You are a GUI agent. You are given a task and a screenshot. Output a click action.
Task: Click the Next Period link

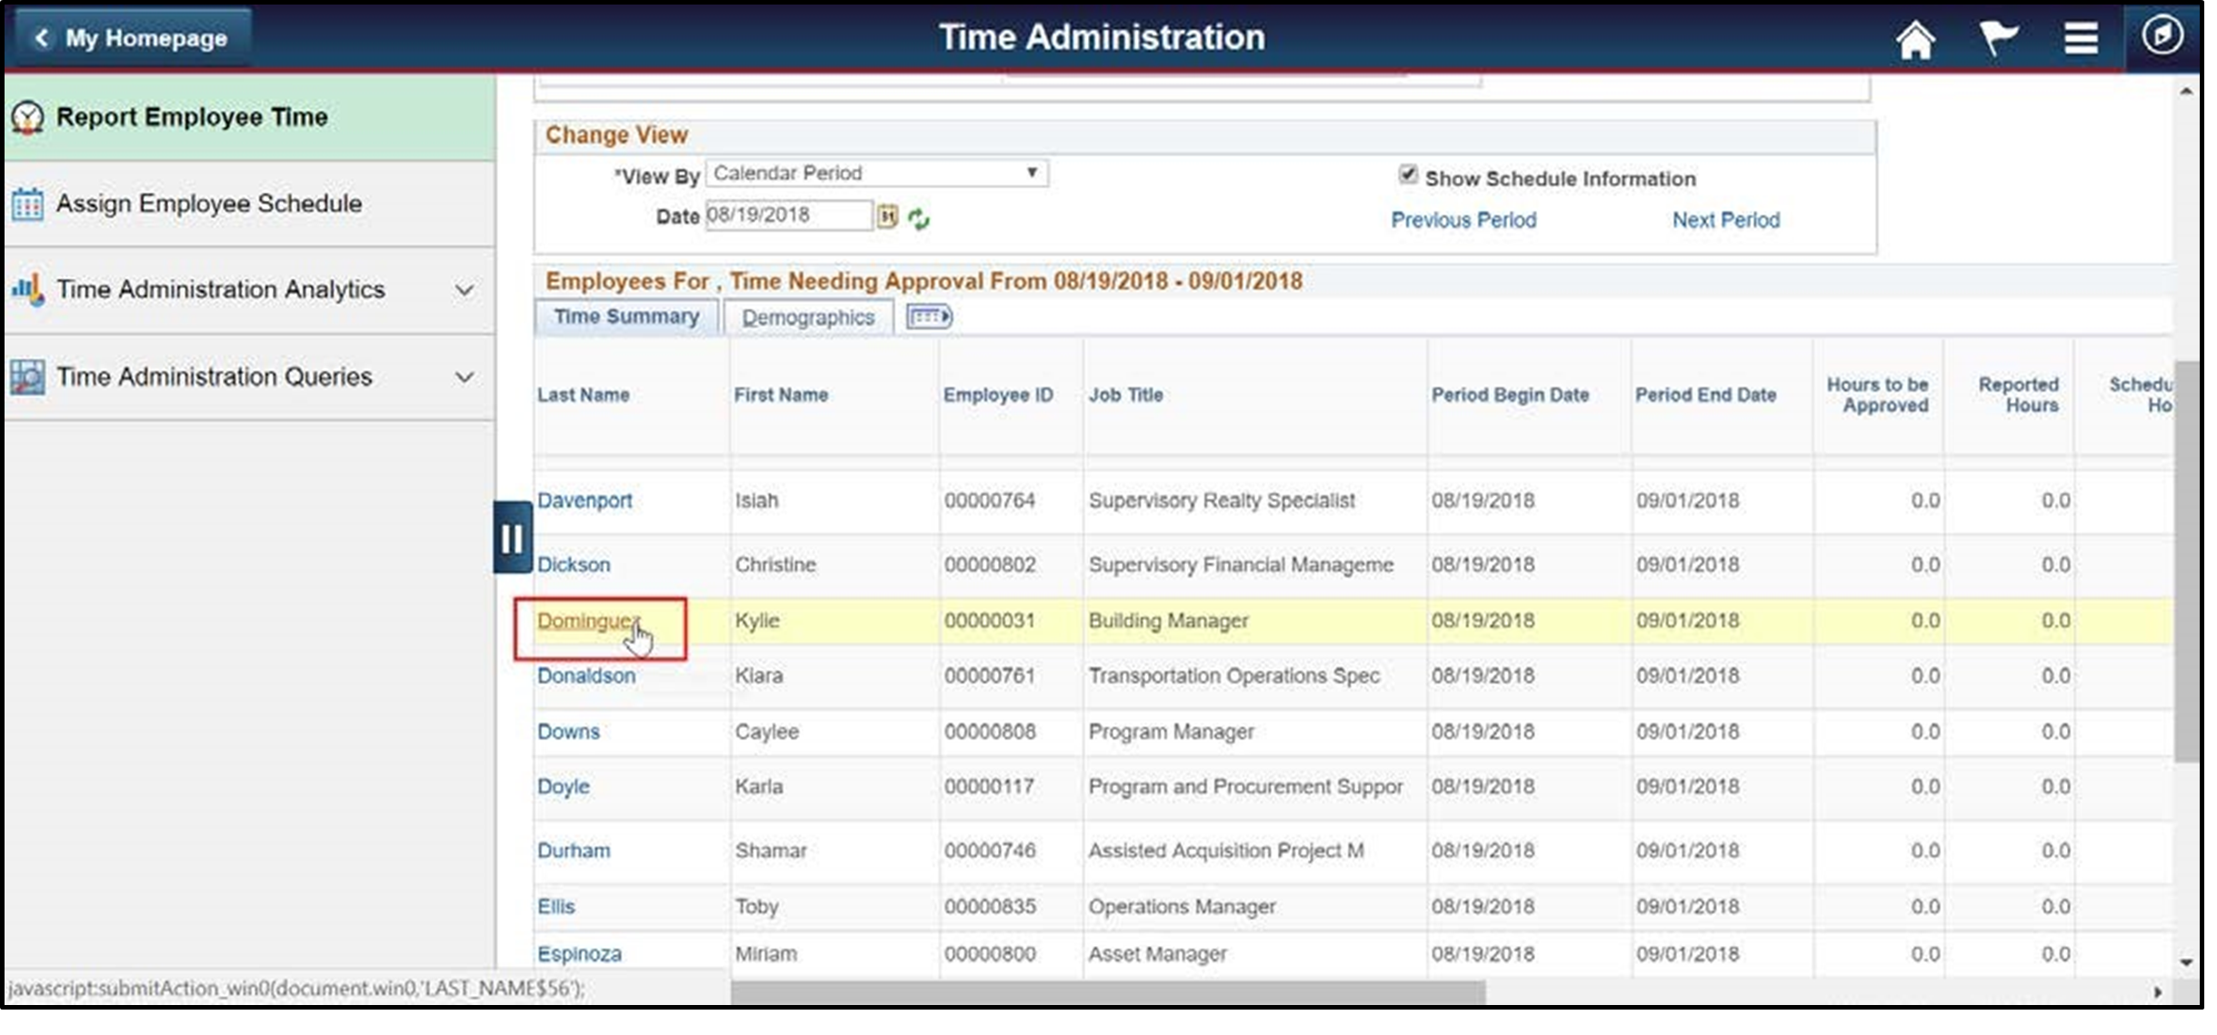(x=1724, y=219)
